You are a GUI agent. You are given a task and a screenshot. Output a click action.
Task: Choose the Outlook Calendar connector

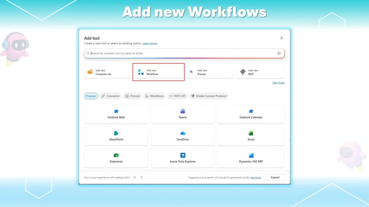coord(251,114)
